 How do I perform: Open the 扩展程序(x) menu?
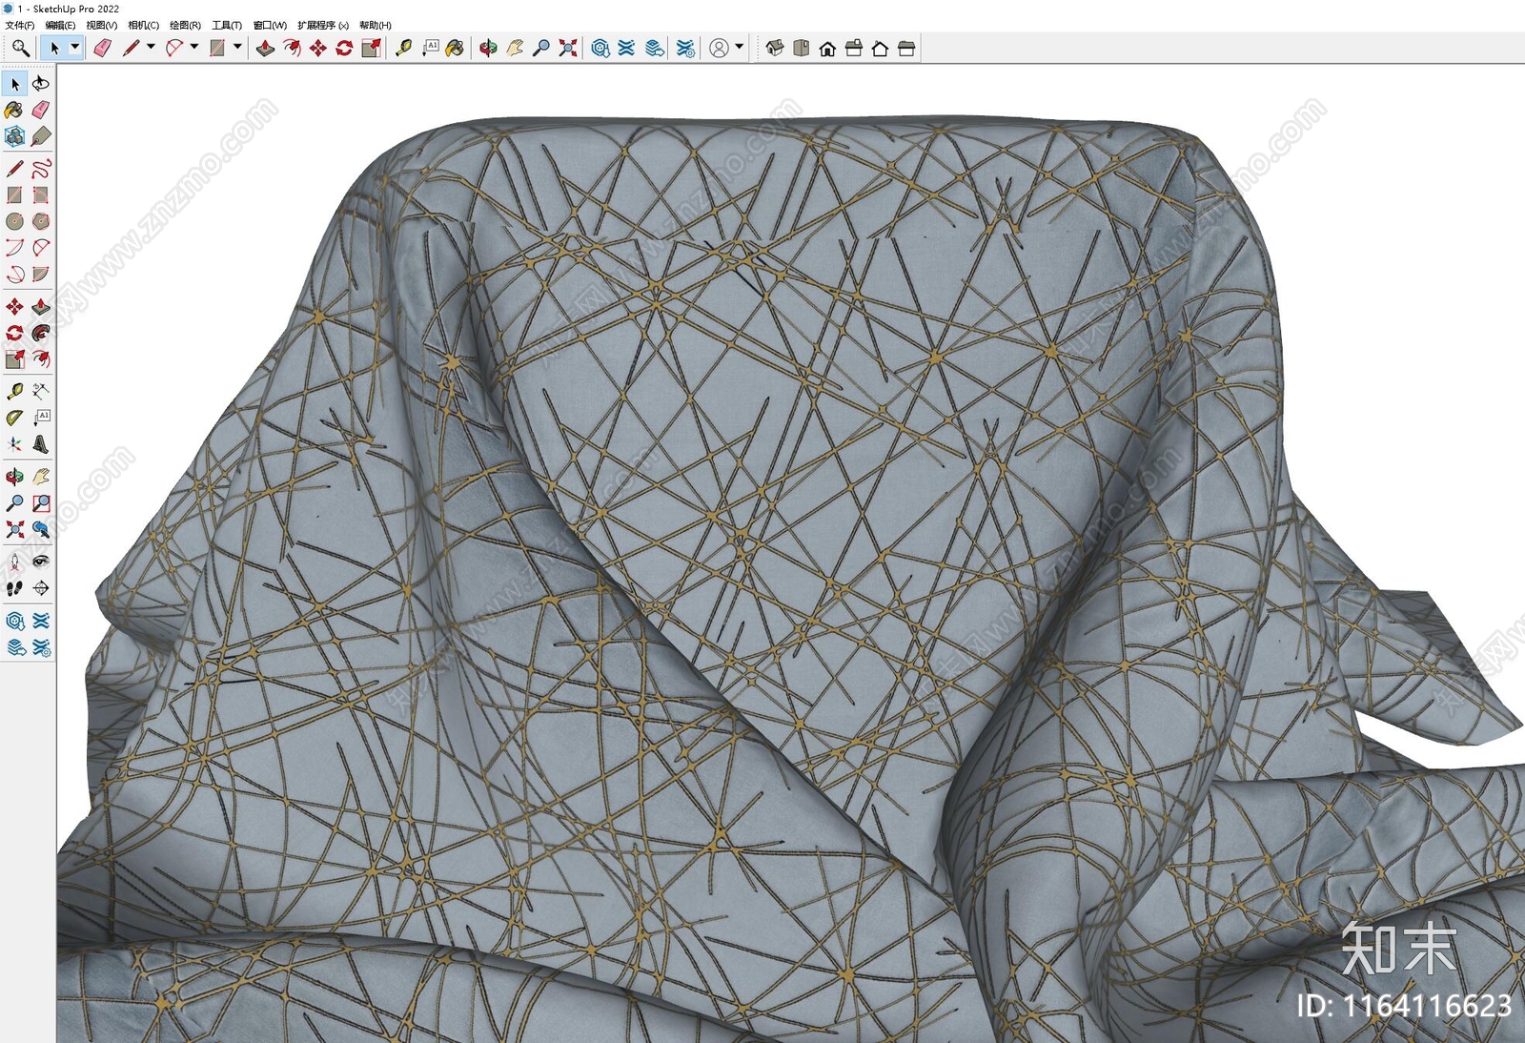[x=323, y=26]
